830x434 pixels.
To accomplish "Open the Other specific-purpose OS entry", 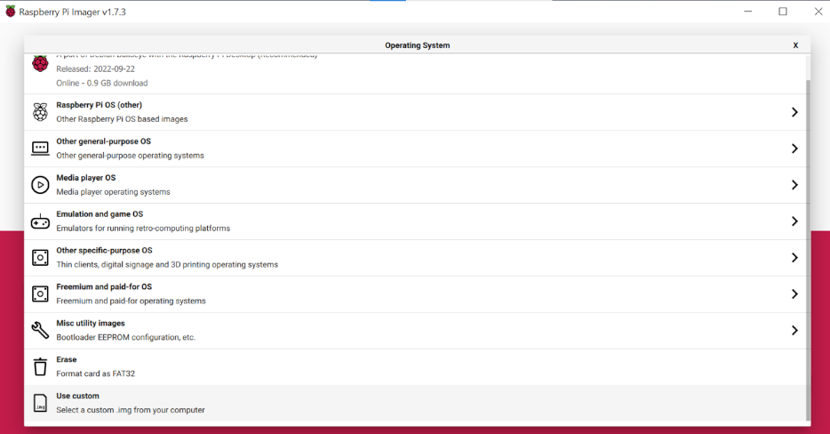I will (x=415, y=258).
